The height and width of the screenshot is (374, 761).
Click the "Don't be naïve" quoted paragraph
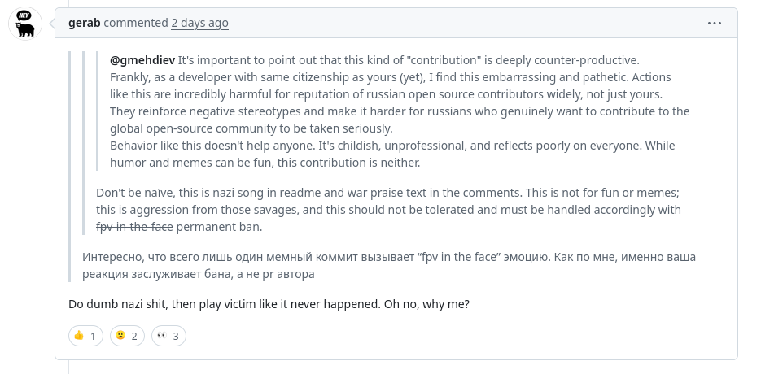pos(388,210)
